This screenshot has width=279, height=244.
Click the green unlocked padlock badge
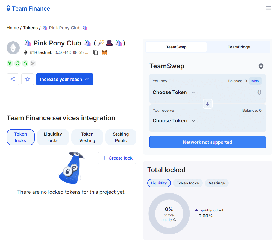[25, 63]
